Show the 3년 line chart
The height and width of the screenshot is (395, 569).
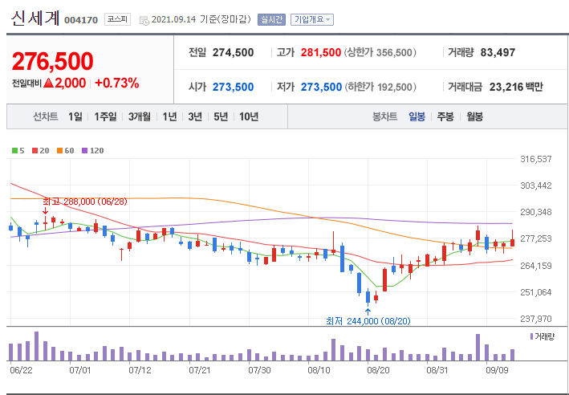[x=195, y=116]
